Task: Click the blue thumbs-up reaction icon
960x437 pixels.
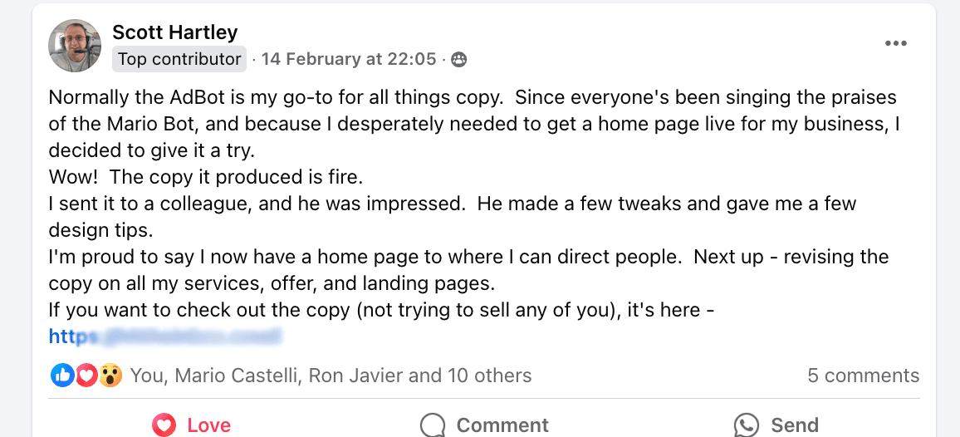Action: (x=62, y=376)
